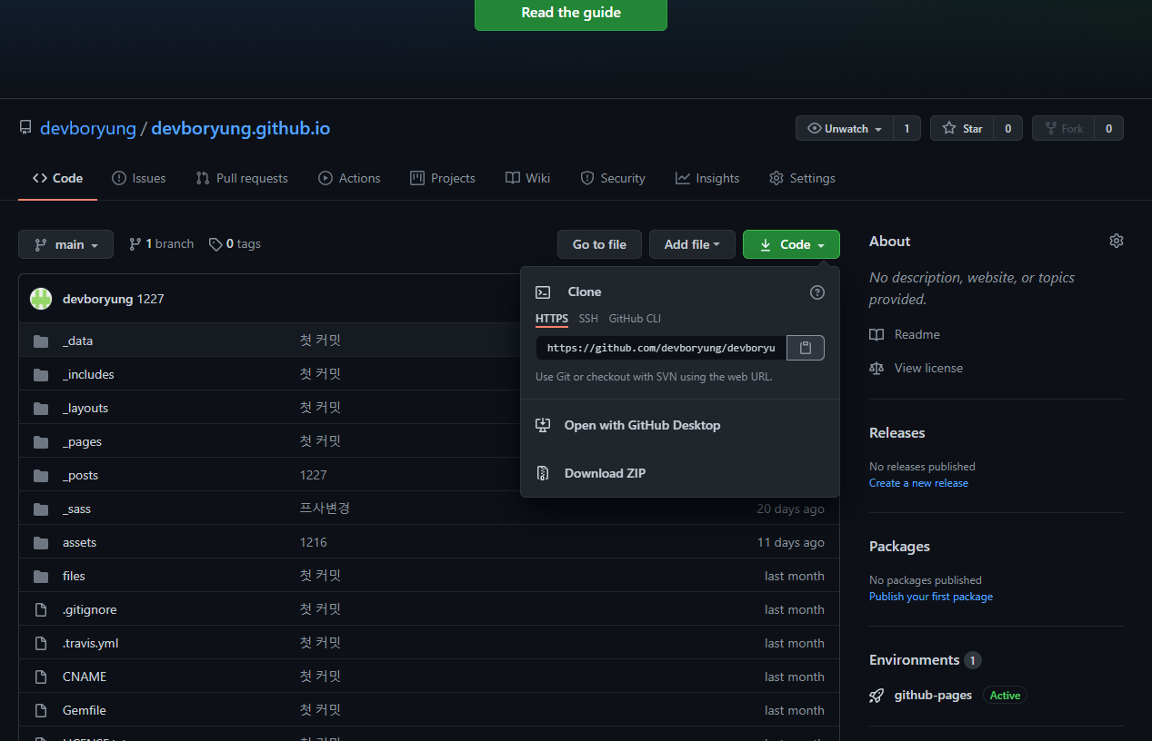Click the Read the guide button
Viewport: 1152px width, 741px height.
point(571,13)
